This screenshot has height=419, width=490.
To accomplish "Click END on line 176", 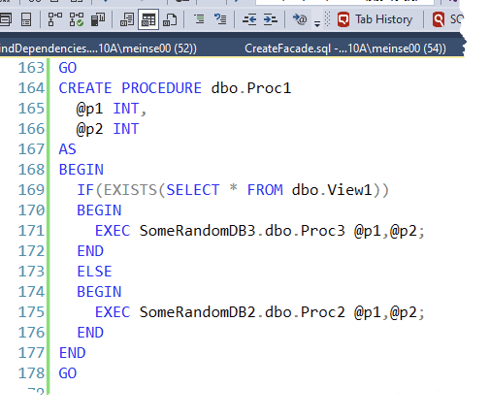I will (x=90, y=333).
